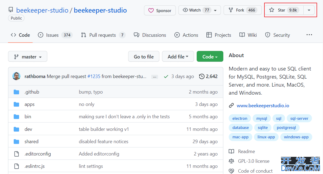Click the link icon beside website URL
Image resolution: width=323 pixels, height=174 pixels.
[231, 106]
